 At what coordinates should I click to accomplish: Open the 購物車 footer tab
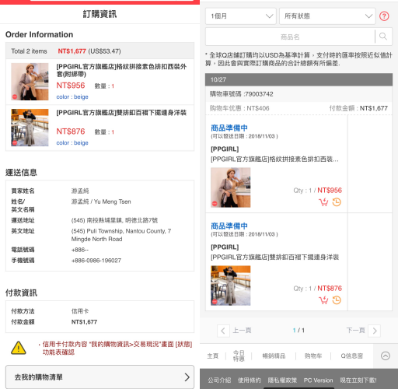click(313, 356)
